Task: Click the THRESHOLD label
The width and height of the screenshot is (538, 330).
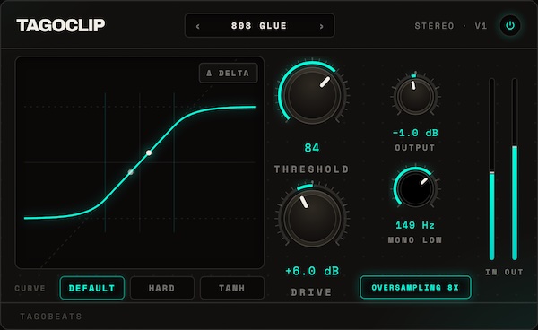Action: [312, 169]
